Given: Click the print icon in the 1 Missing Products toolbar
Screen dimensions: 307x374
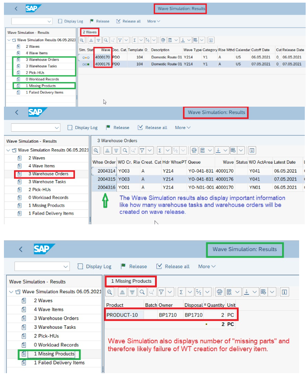Looking at the screenshot, I should point(219,291).
